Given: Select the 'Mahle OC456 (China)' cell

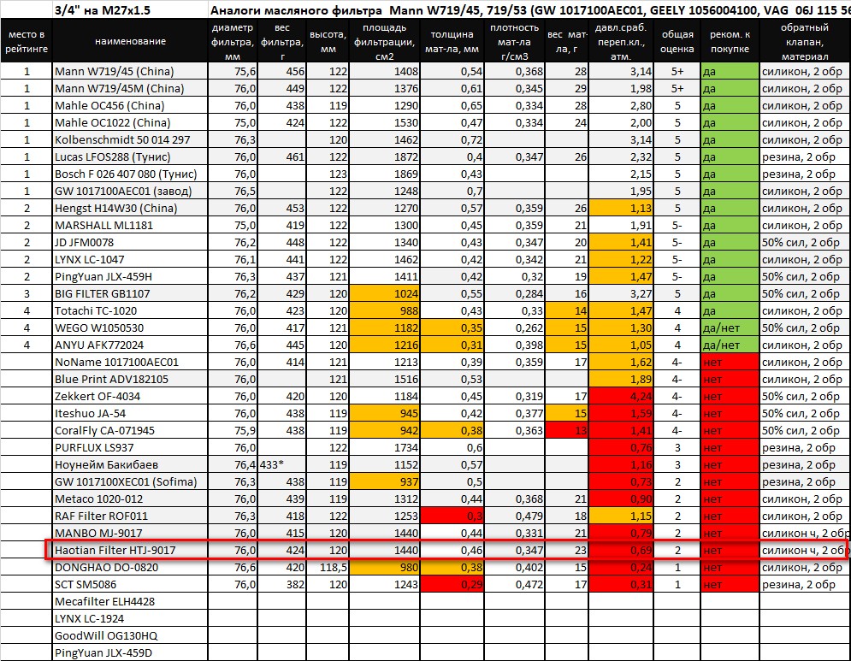Looking at the screenshot, I should tap(130, 105).
